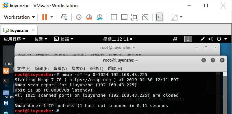Switch workspace using the 1 indicator
Image resolution: width=232 pixels, height=114 pixels.
click(x=188, y=39)
